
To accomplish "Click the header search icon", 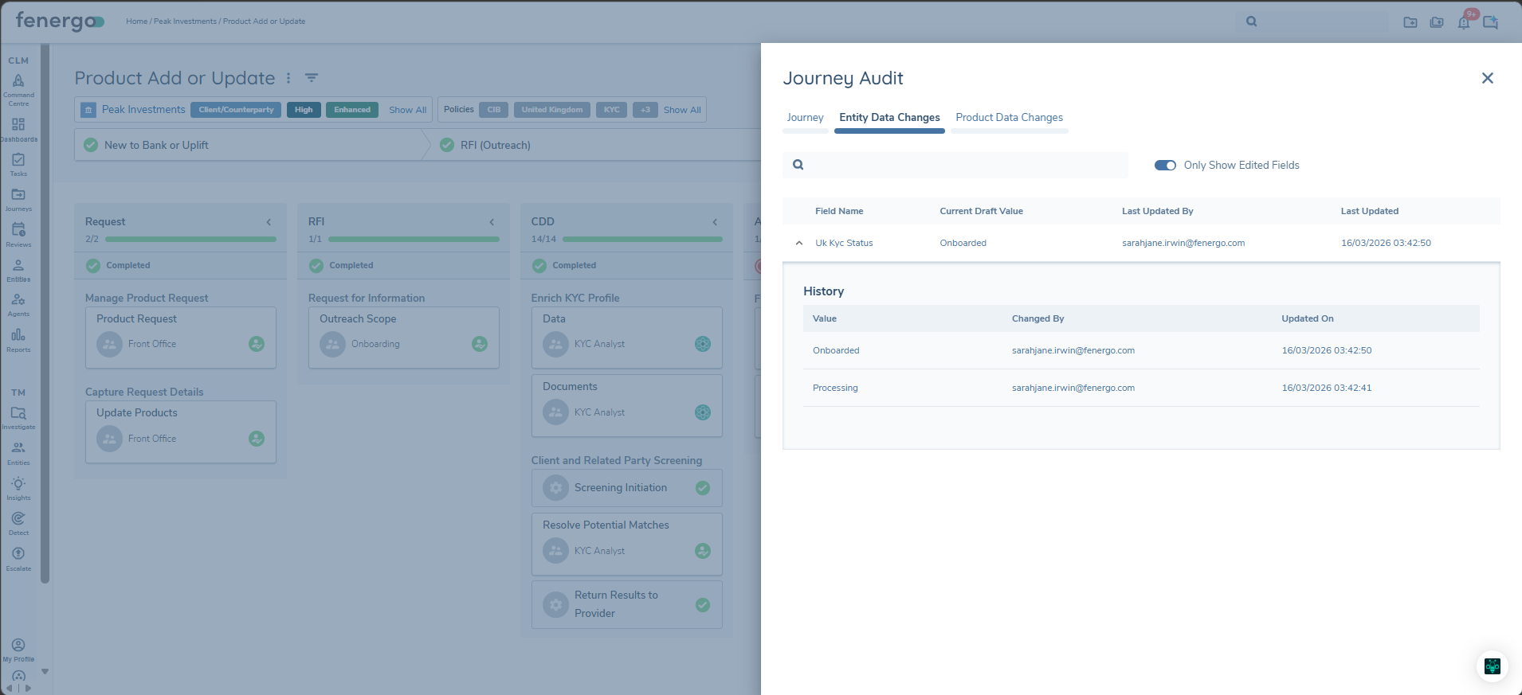I will pos(1252,21).
